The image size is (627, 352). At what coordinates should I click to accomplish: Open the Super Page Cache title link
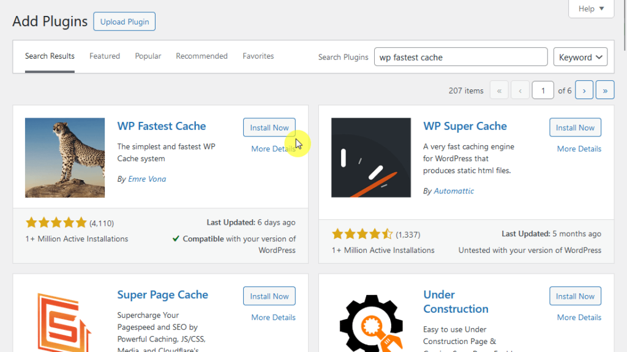click(163, 295)
